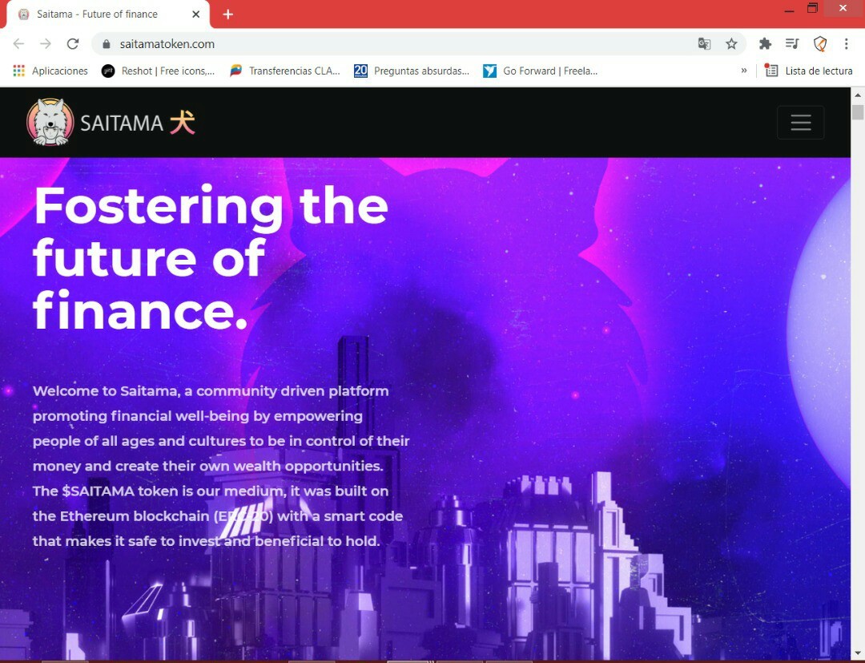Open the Reshot Free icons bookmark
865x663 pixels.
click(x=159, y=71)
